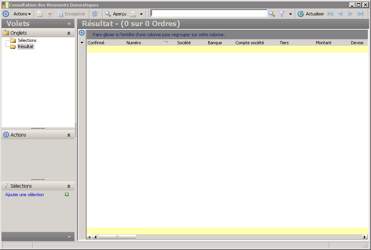Open the filter dropdown arrow
The width and height of the screenshot is (371, 250).
pos(290,14)
